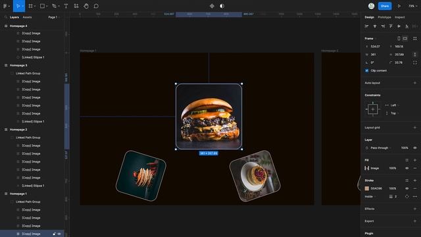Image resolution: width=421 pixels, height=237 pixels.
Task: Switch to the Assets tab
Action: pyautogui.click(x=27, y=17)
